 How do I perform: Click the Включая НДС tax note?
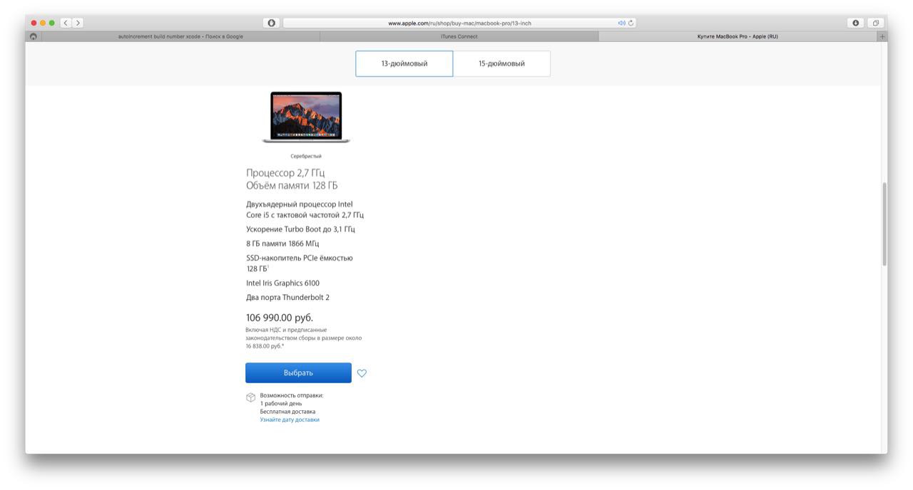tap(304, 338)
